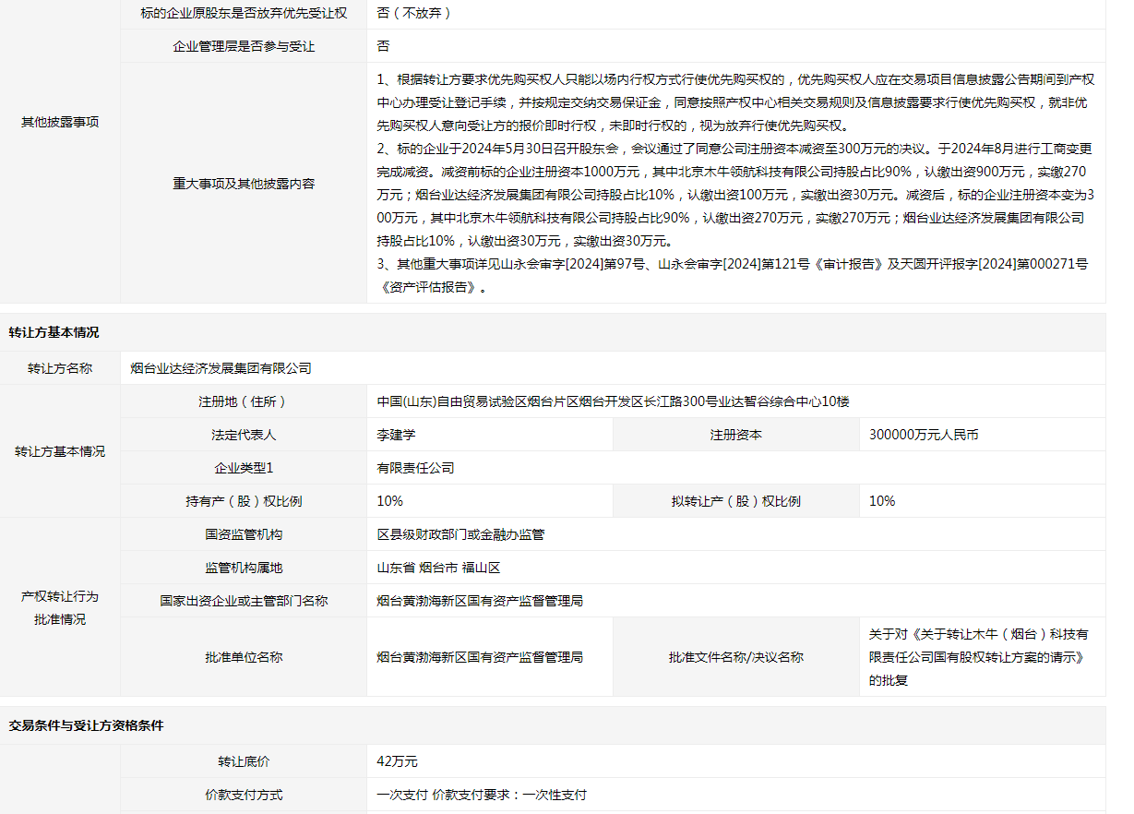Select the value "一次支付 价款支付要求：一次性支付"
1134x814 pixels.
tap(482, 795)
